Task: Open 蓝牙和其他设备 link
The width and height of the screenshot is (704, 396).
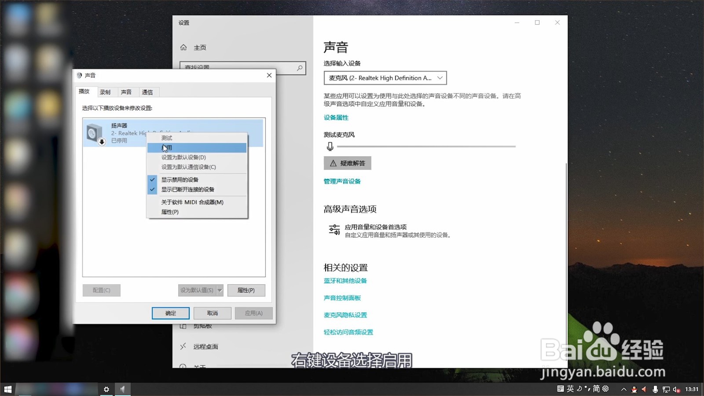Action: point(345,281)
